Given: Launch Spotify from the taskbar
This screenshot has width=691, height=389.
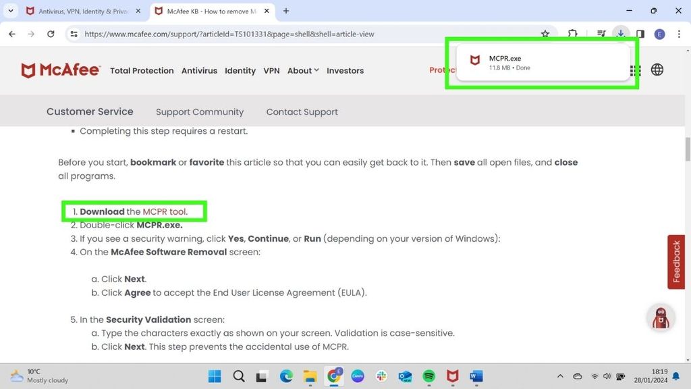Looking at the screenshot, I should pos(429,376).
